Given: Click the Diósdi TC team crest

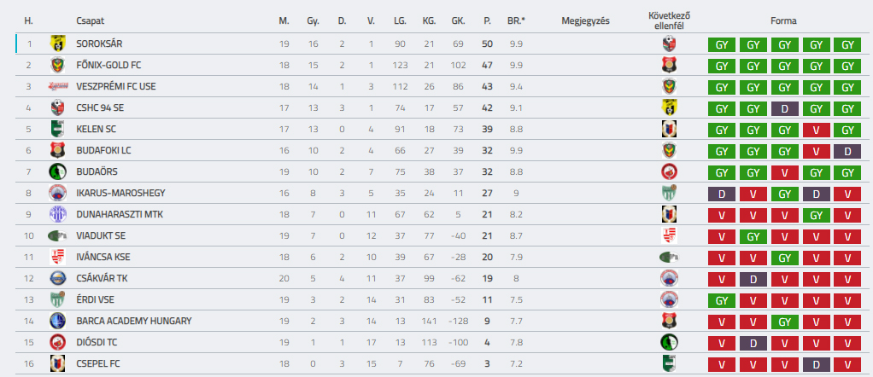Looking at the screenshot, I should [57, 342].
